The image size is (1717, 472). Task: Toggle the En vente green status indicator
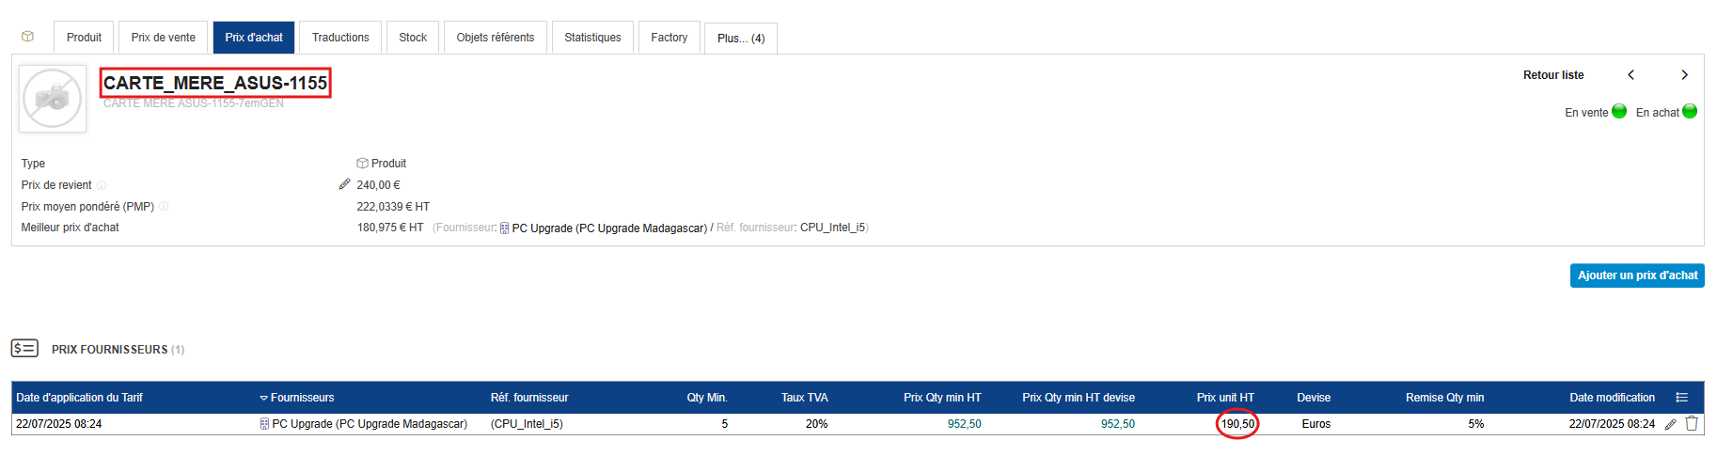tap(1619, 111)
